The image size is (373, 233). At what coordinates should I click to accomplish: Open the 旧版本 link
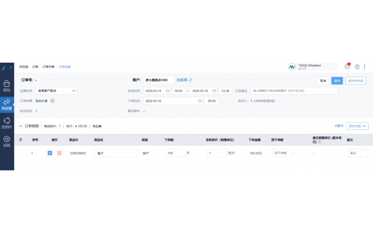340,126
